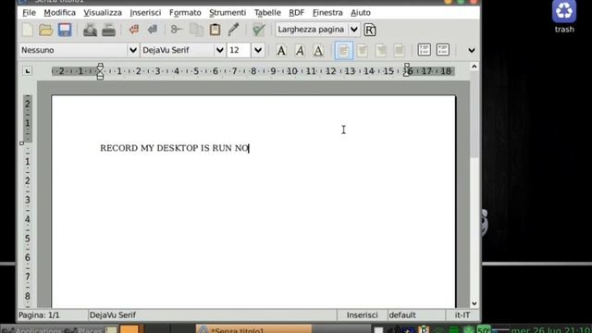The image size is (592, 333).
Task: Insert a numbered list from the toolbar
Action: [x=424, y=50]
